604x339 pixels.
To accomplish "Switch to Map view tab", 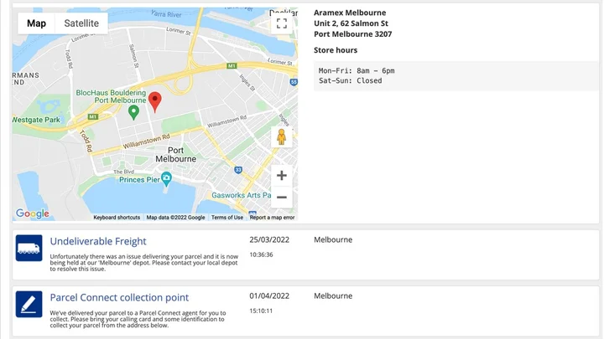I will (36, 23).
